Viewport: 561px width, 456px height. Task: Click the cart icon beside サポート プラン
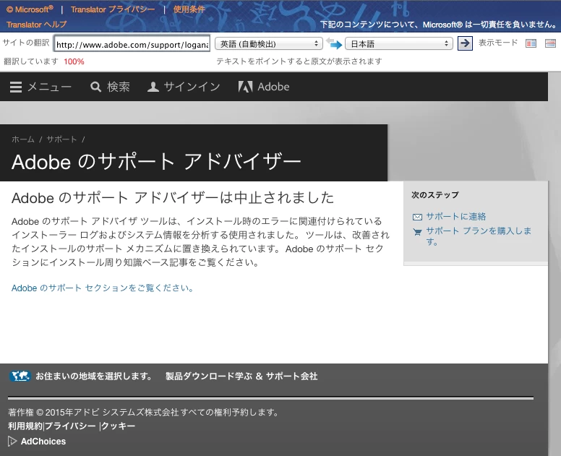point(417,232)
